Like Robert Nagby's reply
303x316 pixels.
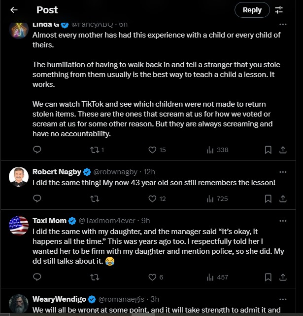pos(153,198)
